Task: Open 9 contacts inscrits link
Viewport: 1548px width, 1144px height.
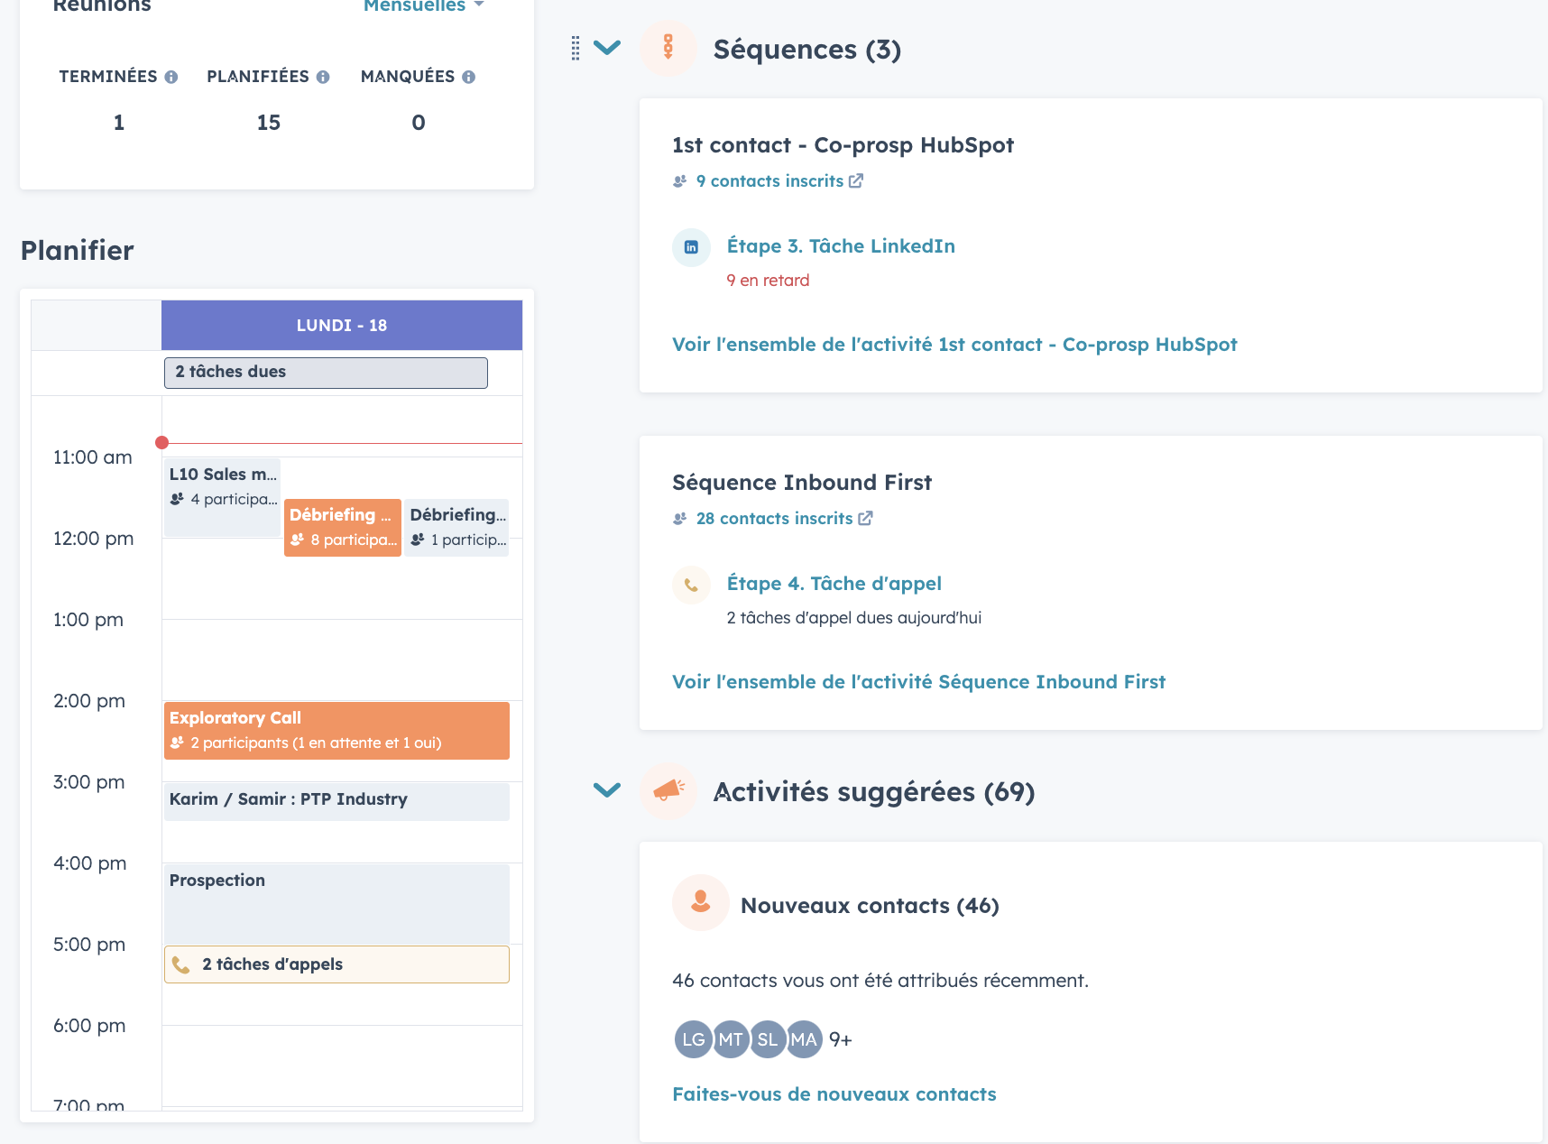Action: [x=769, y=181]
